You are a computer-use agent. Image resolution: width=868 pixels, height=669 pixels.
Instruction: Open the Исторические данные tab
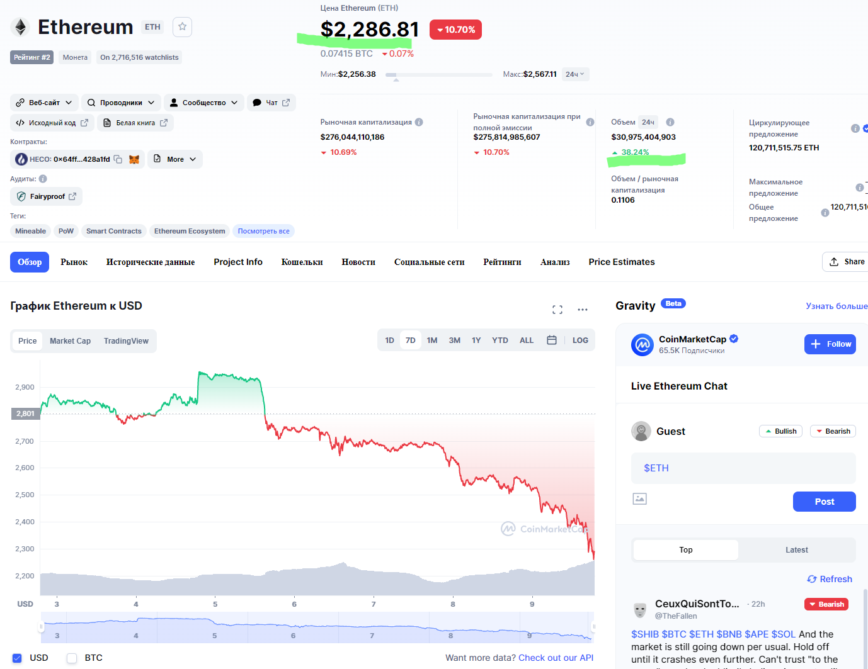click(151, 262)
